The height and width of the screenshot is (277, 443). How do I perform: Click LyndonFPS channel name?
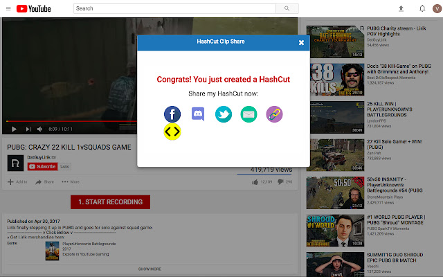click(376, 121)
